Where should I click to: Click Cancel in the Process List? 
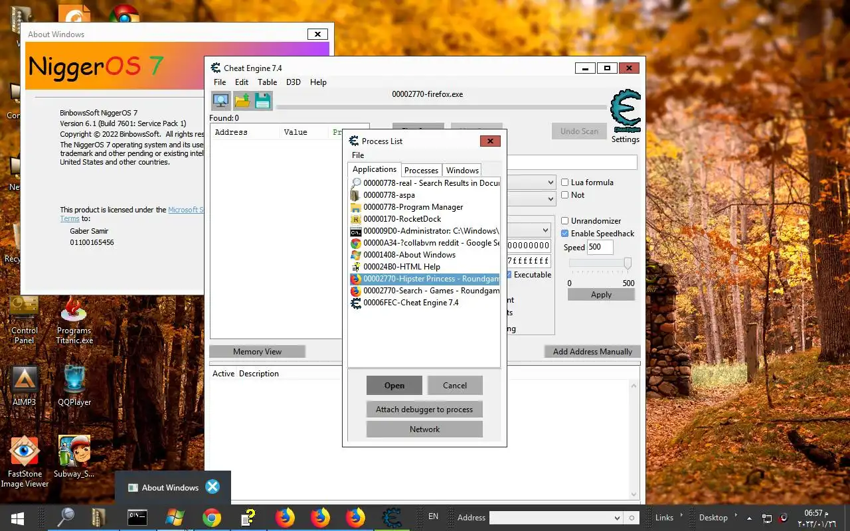click(x=455, y=385)
